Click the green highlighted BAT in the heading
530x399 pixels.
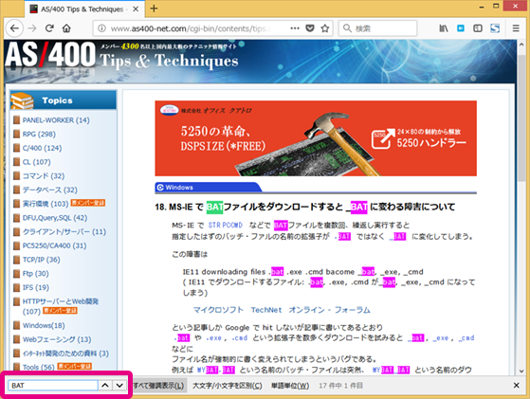[x=214, y=207]
